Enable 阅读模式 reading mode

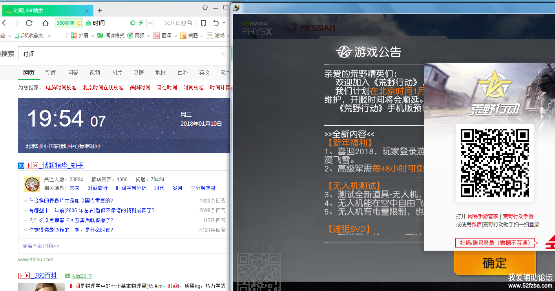coord(111,36)
